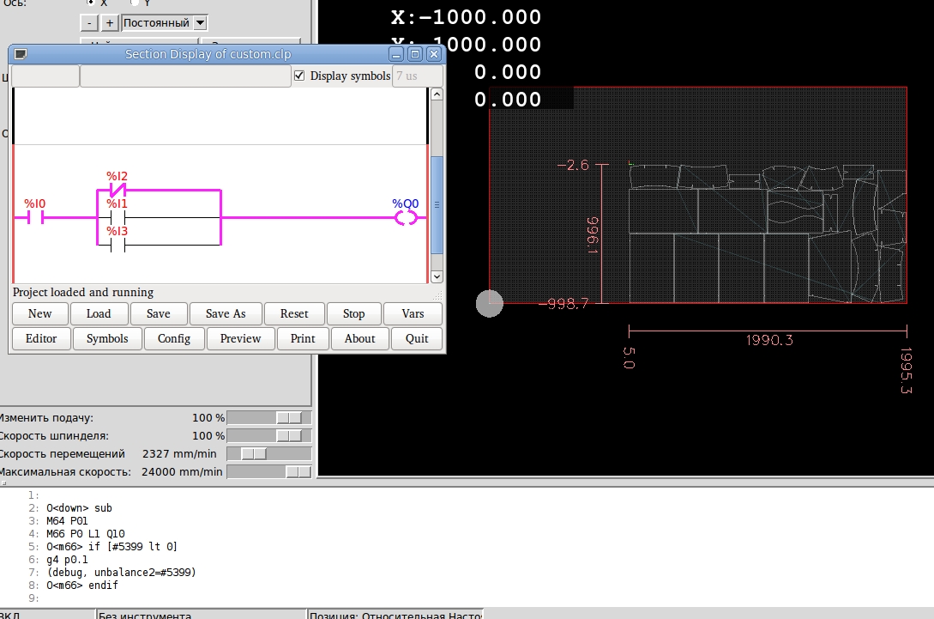The image size is (934, 619).
Task: Click the Без инструмента status bar entry
Action: 145,615
